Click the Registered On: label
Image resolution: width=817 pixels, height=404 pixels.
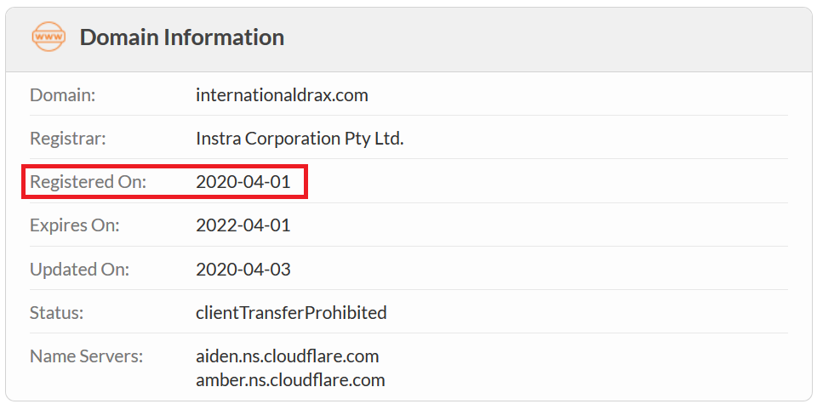coord(88,182)
